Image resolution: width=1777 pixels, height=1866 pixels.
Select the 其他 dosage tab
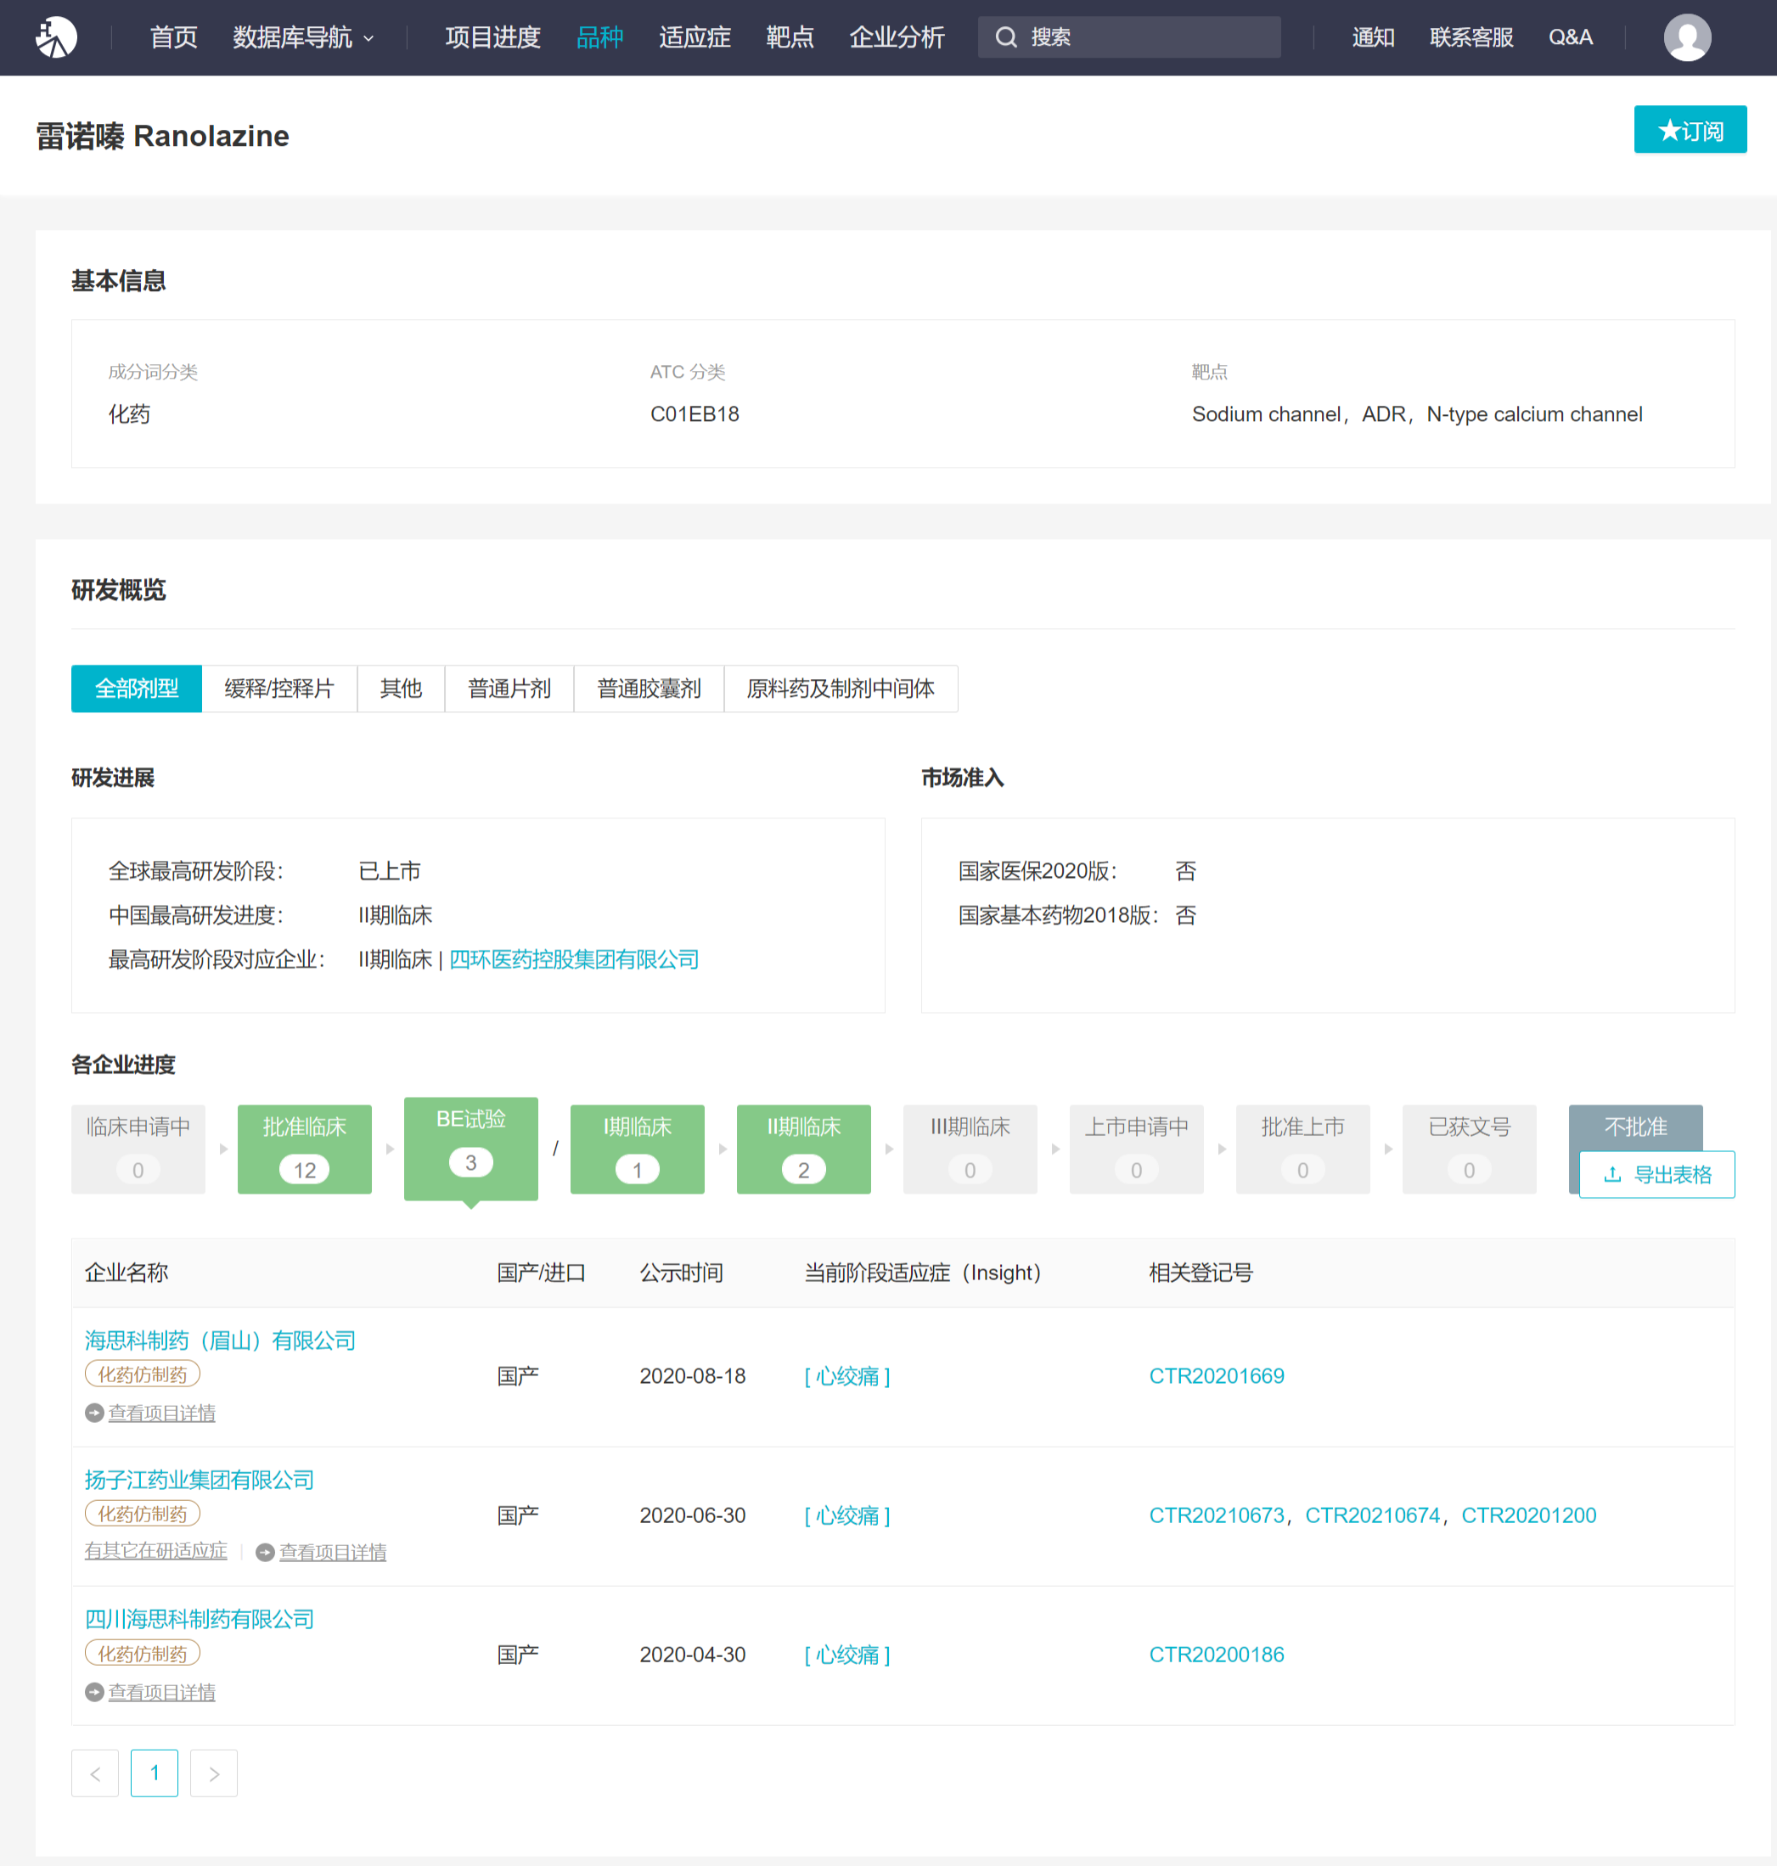pos(401,689)
